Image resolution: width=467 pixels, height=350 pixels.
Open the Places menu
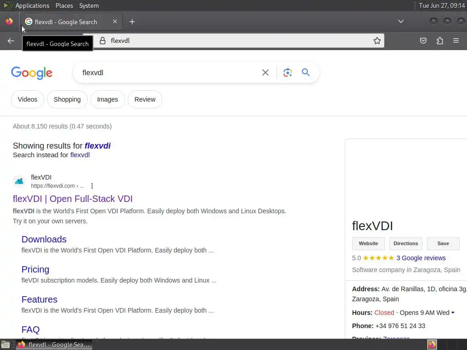[64, 5]
